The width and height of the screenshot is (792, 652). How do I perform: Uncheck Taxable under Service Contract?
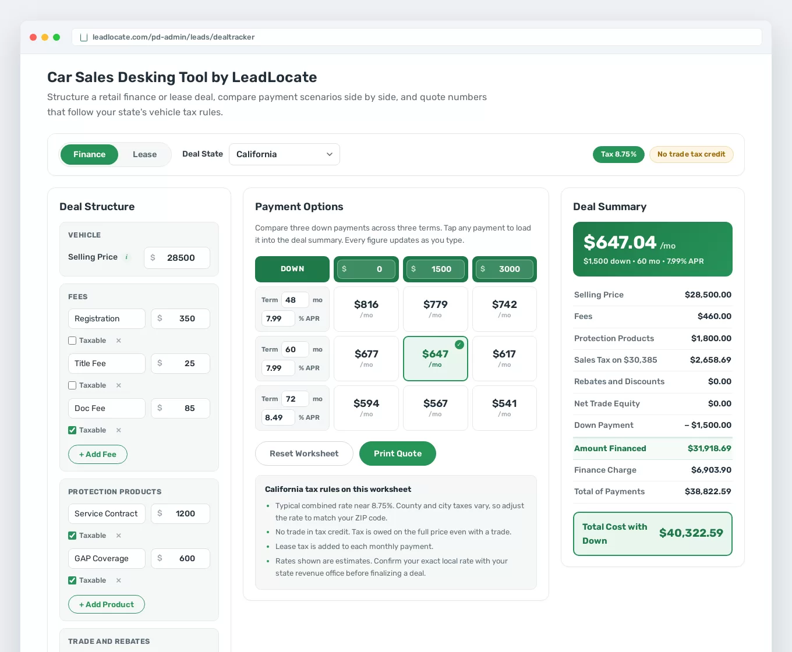coord(72,536)
